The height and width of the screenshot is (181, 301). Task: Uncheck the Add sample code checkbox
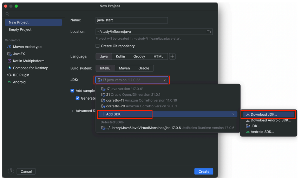point(72,91)
